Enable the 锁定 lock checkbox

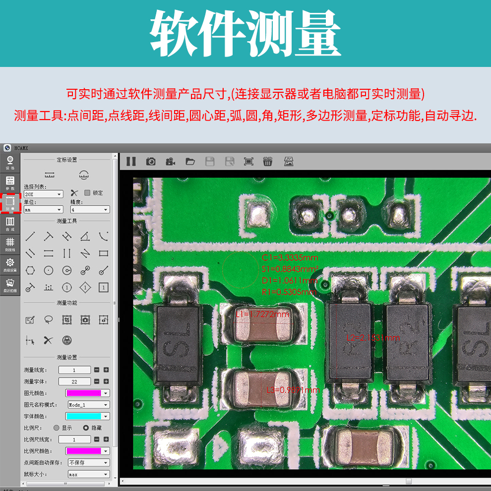pyautogui.click(x=87, y=193)
